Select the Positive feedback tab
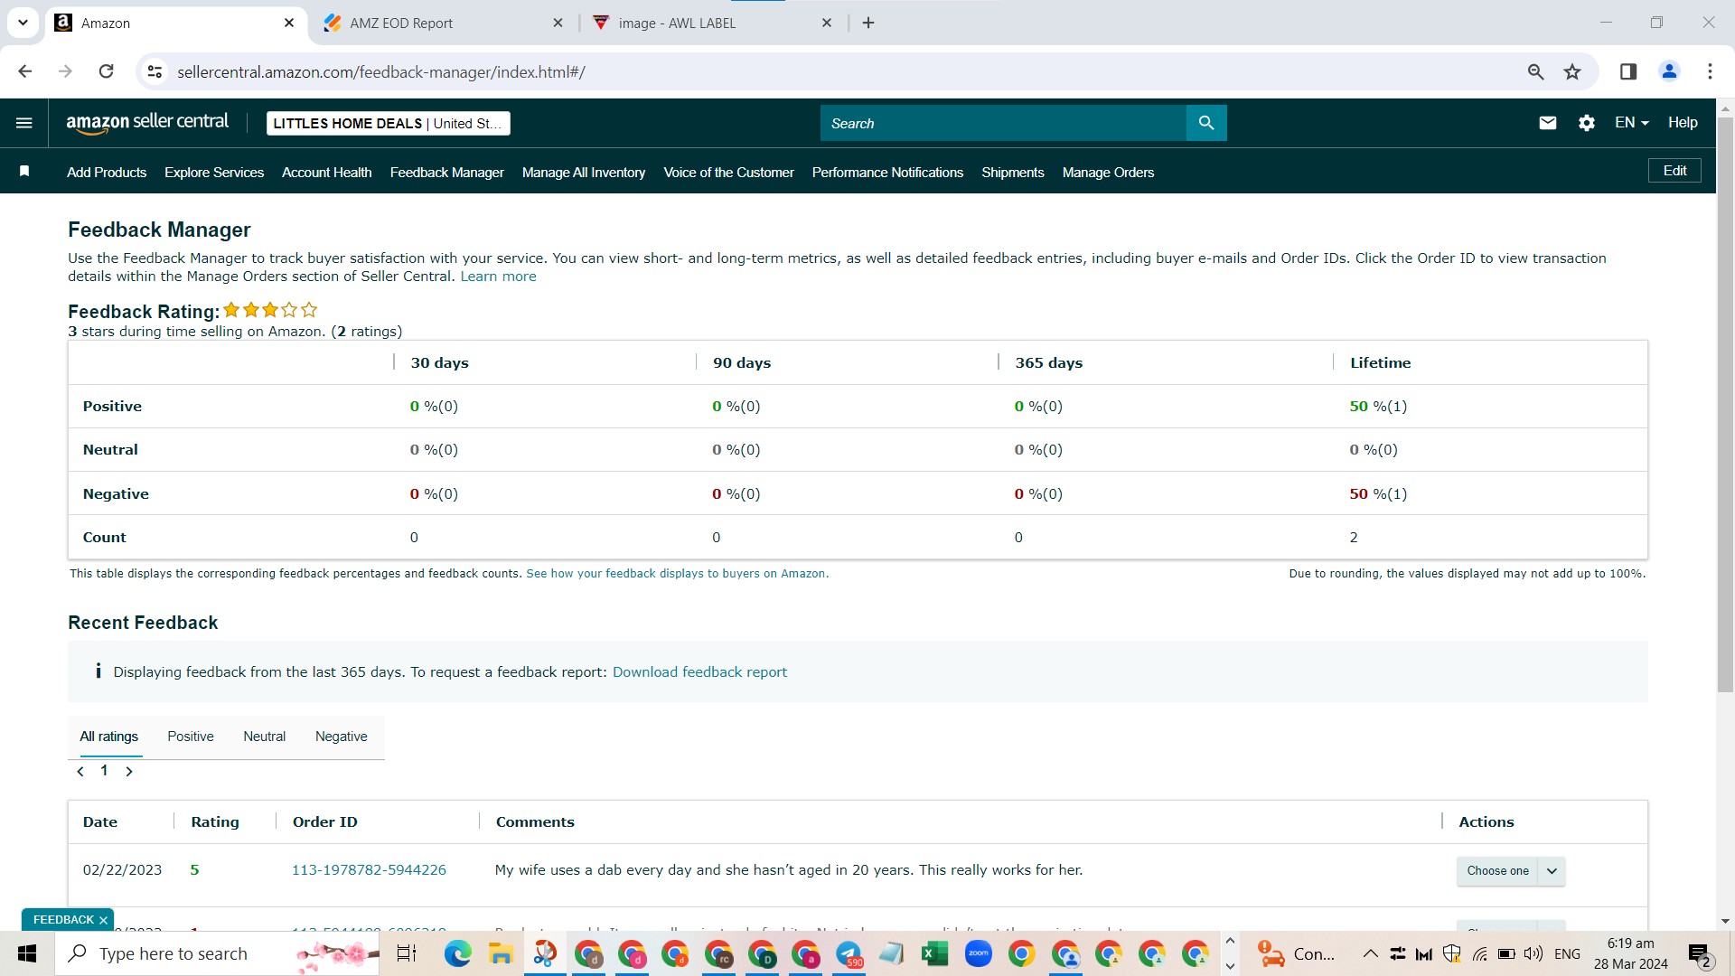1735x976 pixels. [191, 737]
